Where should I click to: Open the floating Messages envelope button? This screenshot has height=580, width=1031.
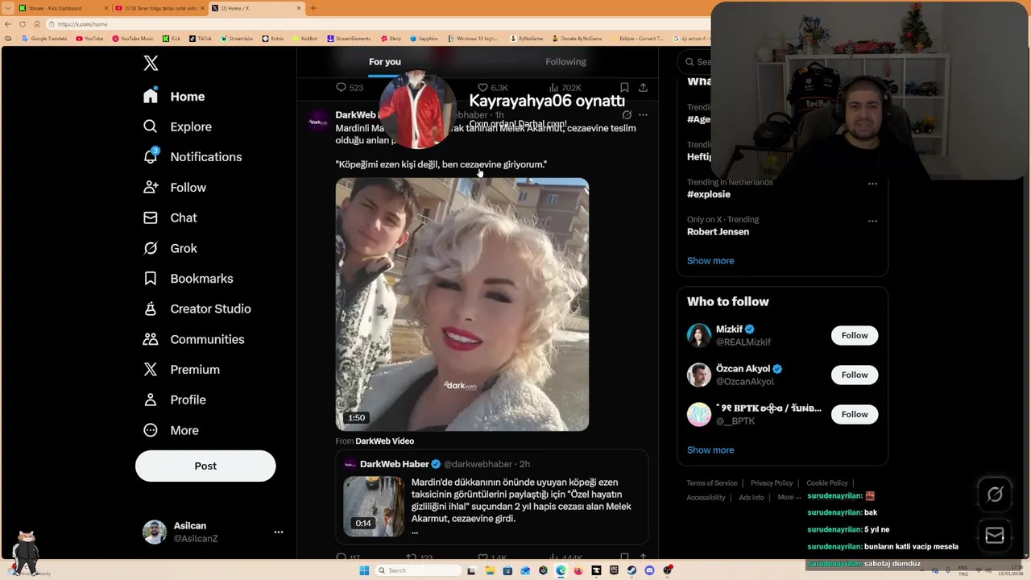coord(995,536)
